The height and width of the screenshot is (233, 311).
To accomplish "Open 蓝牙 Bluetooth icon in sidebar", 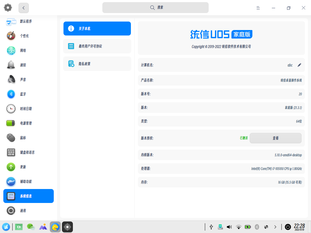I will (x=11, y=94).
